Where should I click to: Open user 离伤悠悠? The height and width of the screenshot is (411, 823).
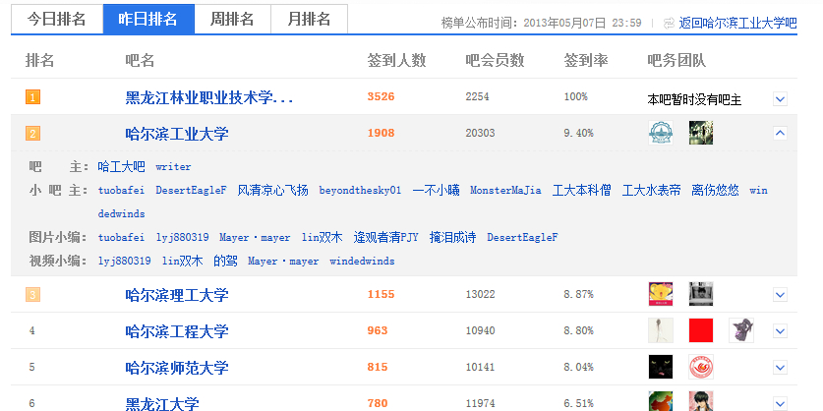[x=716, y=191]
